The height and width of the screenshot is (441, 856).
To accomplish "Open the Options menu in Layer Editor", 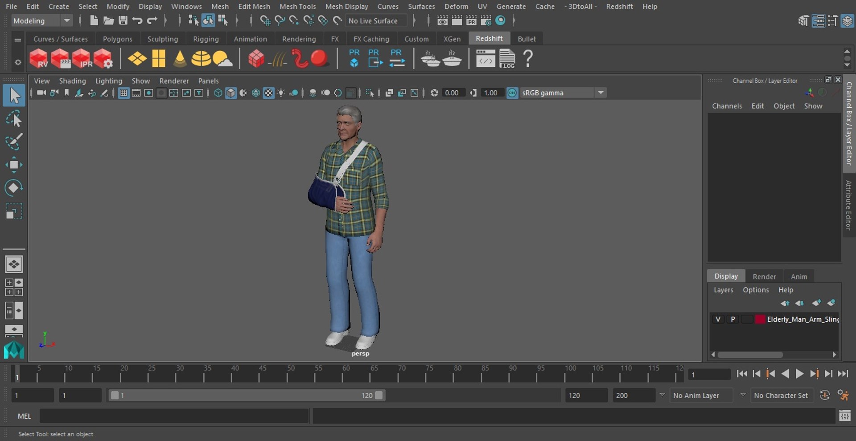I will (756, 290).
